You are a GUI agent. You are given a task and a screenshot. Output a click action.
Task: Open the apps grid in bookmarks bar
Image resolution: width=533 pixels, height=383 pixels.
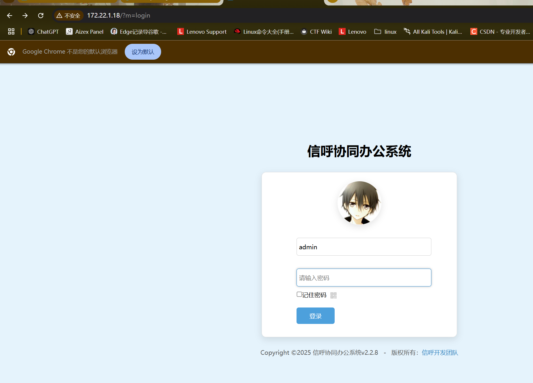tap(11, 31)
